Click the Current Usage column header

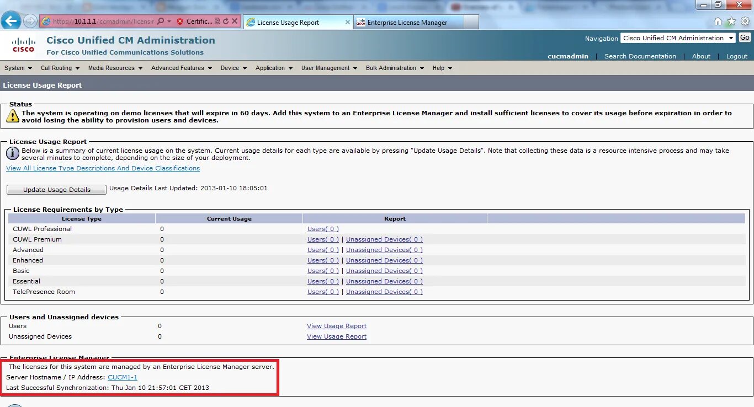click(x=229, y=219)
